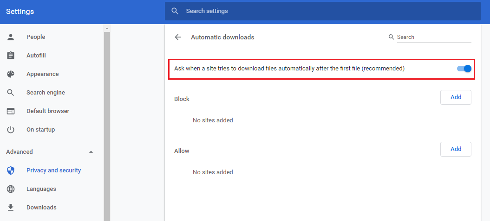490x221 pixels.
Task: Open the Downloads settings section
Action: click(x=41, y=208)
